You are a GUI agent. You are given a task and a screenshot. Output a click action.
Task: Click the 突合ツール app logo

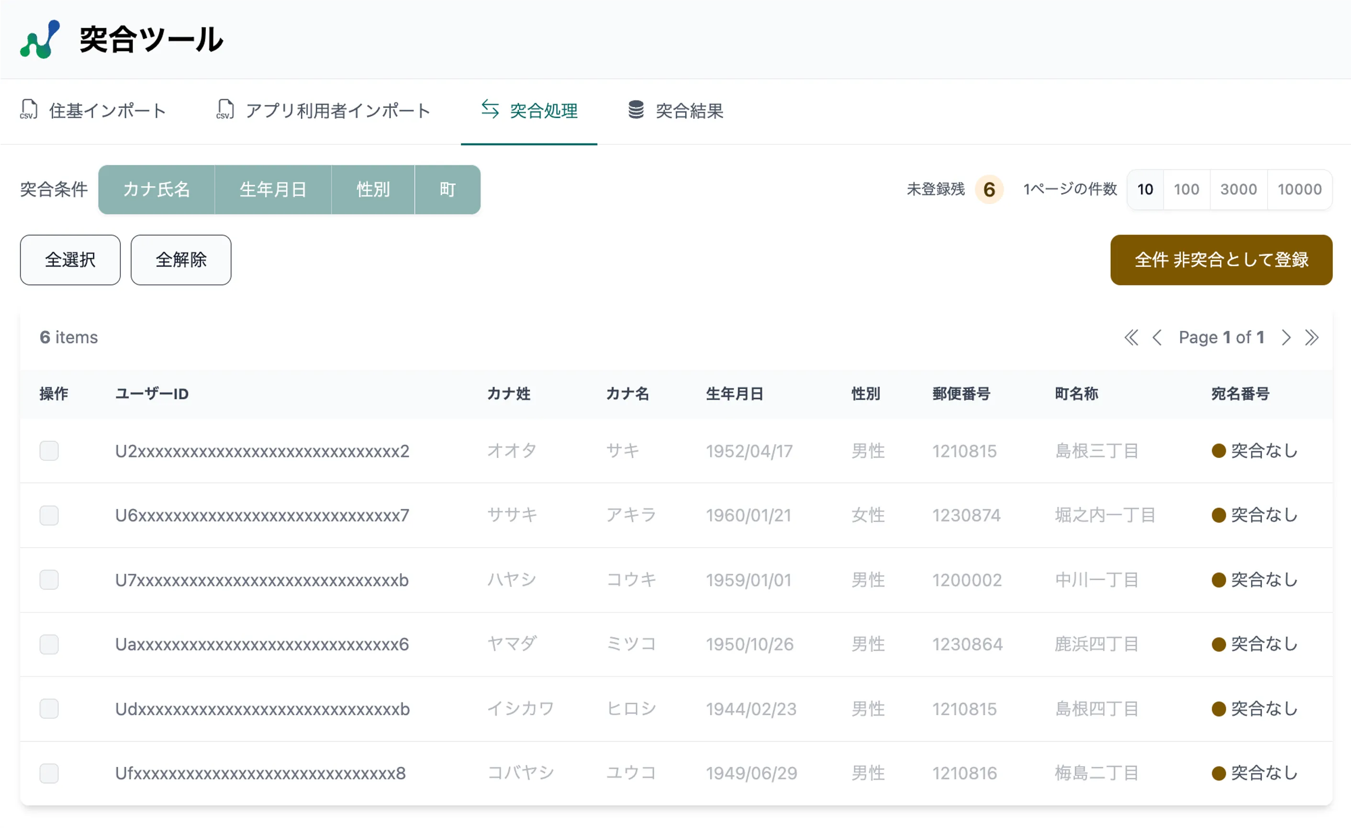click(x=40, y=39)
